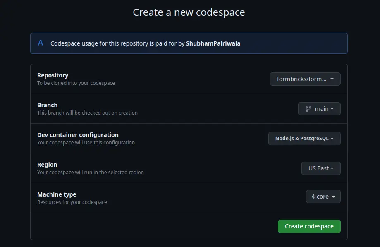Click the "Branch" label
The image size is (380, 247).
click(47, 105)
